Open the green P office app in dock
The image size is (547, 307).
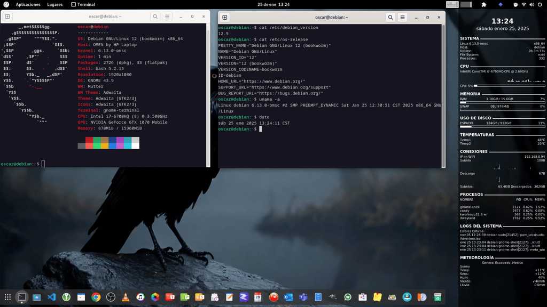tap(185, 297)
